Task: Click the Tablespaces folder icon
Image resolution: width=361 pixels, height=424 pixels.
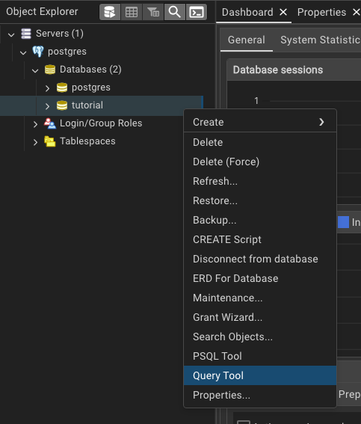Action: click(50, 141)
